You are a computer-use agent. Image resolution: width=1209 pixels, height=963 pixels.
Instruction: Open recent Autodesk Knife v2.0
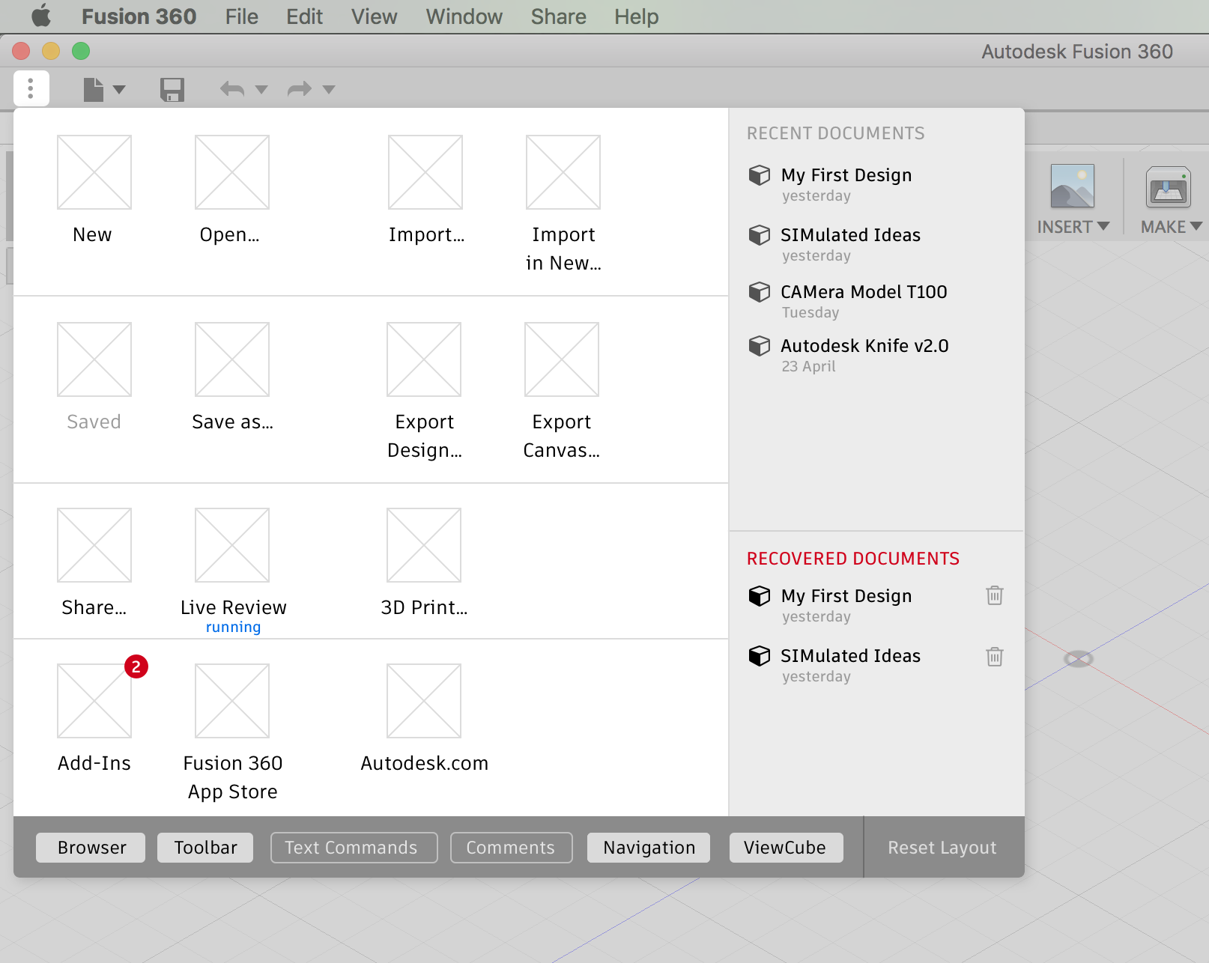point(849,355)
